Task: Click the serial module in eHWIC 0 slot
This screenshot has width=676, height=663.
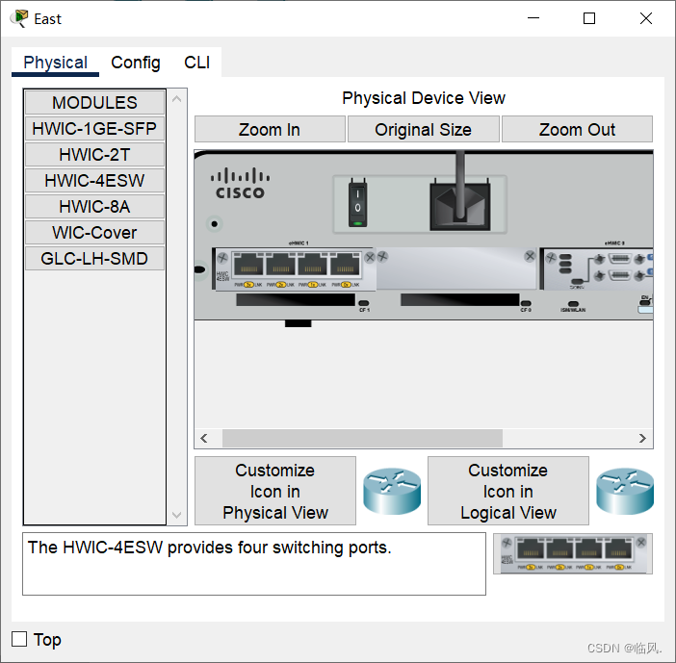Action: (597, 268)
